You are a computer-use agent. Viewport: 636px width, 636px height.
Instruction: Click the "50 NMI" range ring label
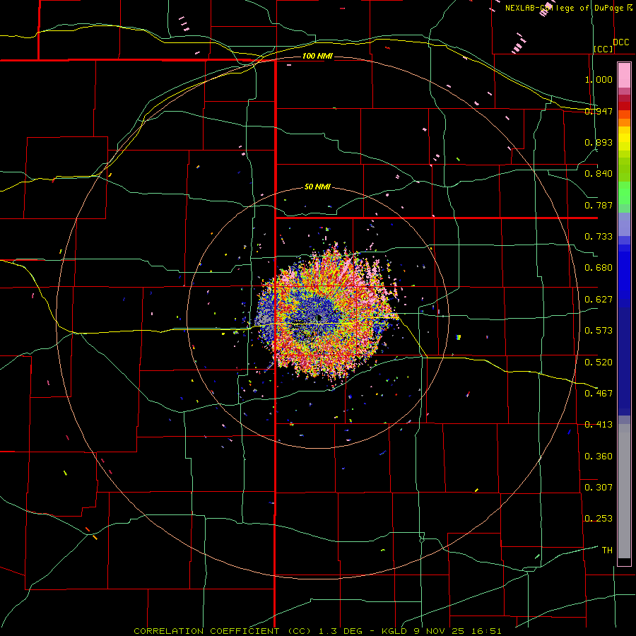tap(317, 187)
